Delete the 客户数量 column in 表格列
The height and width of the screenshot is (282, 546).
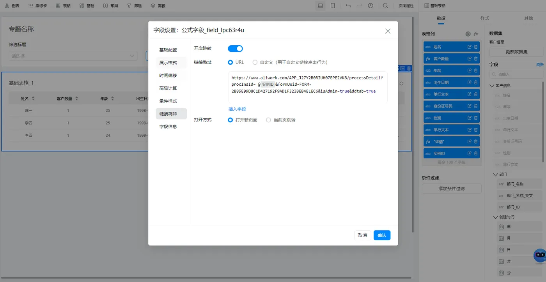click(x=476, y=59)
